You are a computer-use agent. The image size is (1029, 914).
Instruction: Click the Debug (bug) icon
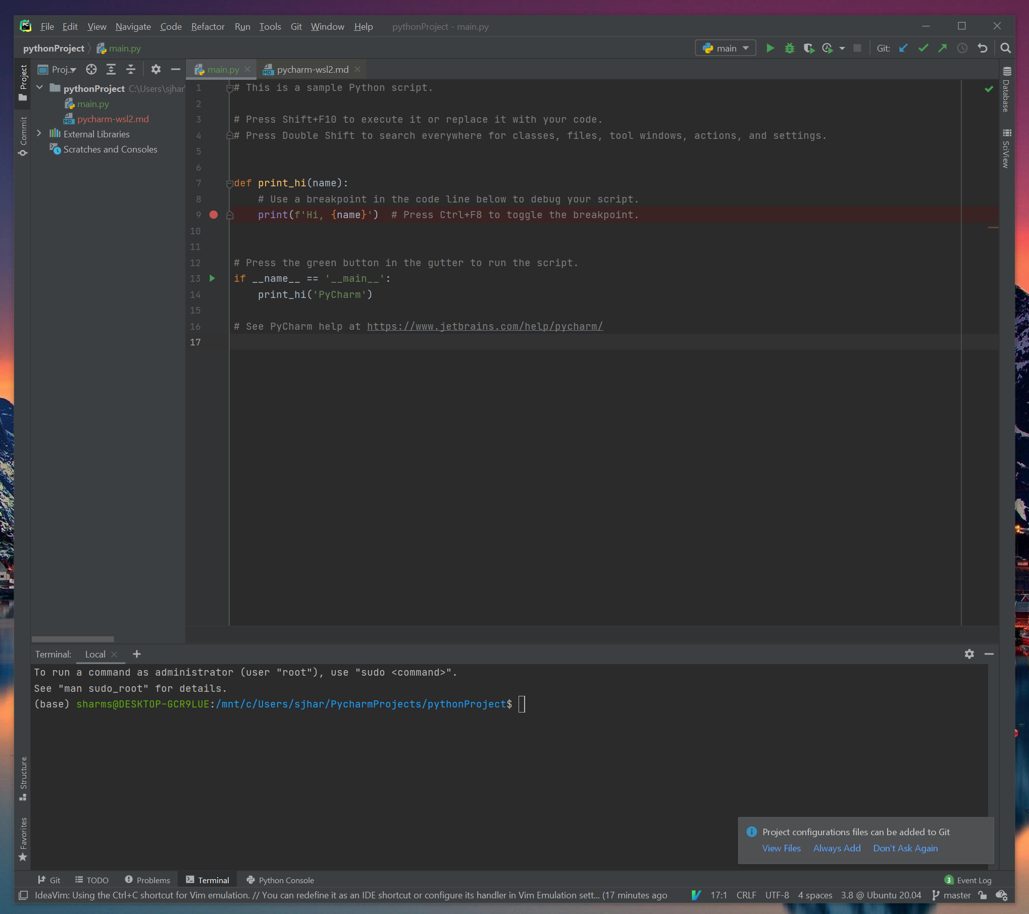point(789,48)
